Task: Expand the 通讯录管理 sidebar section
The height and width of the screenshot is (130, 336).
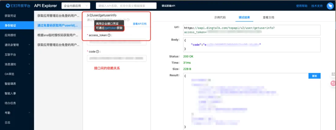Action: pos(17,45)
